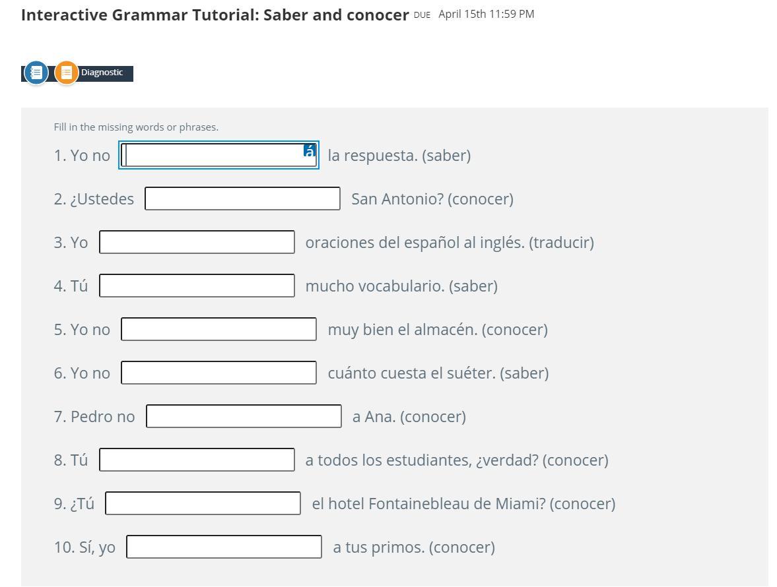
Task: Click the blue notebook icon
Action: 36,72
